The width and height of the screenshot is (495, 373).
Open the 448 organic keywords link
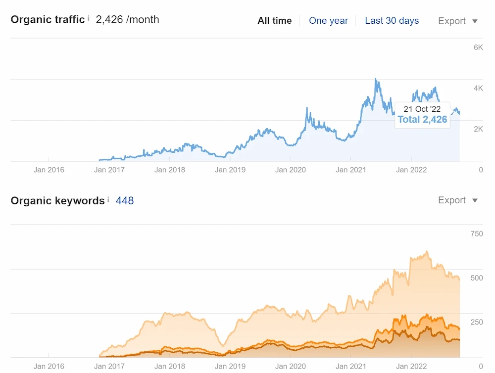[x=124, y=200]
